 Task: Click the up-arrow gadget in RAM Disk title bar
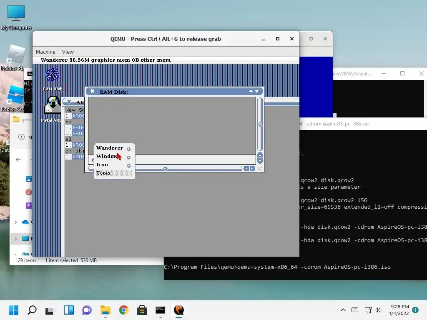251,91
